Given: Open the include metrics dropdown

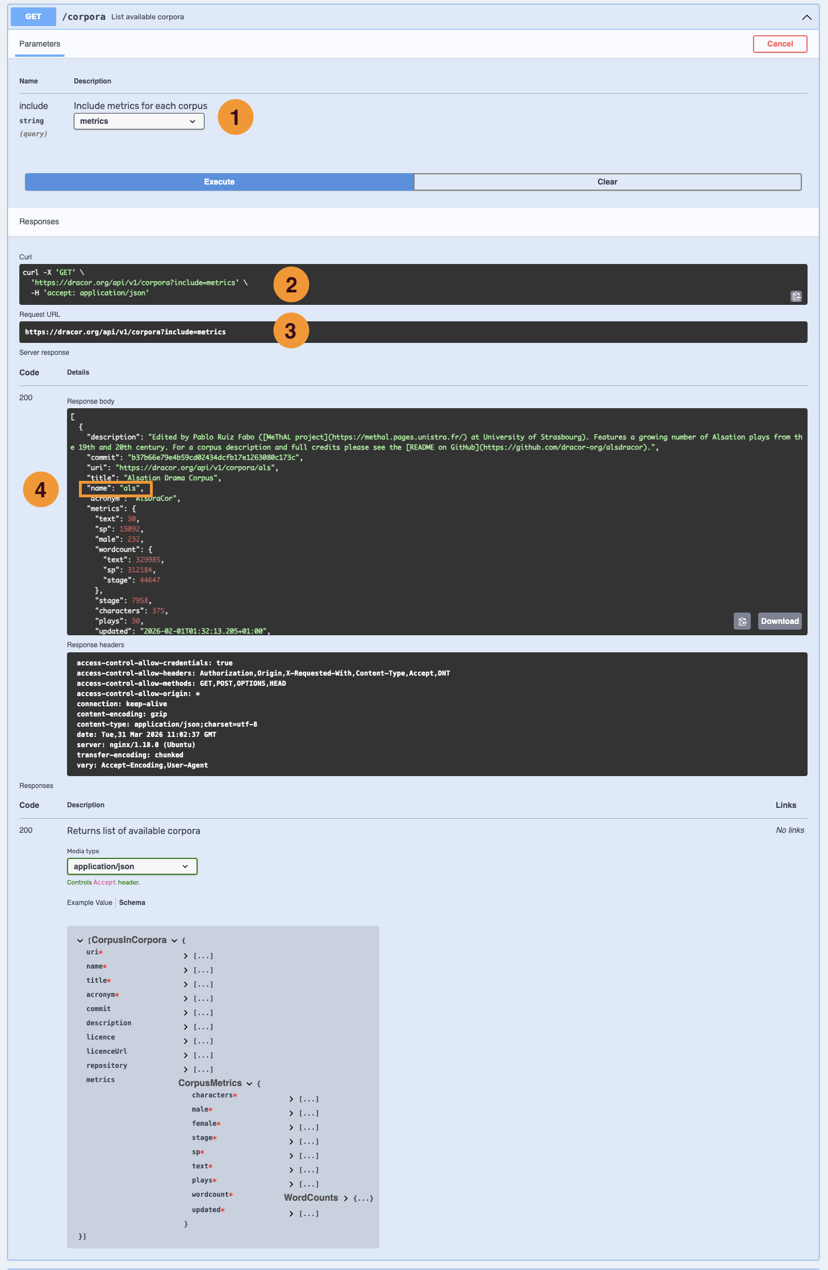Looking at the screenshot, I should click(139, 121).
